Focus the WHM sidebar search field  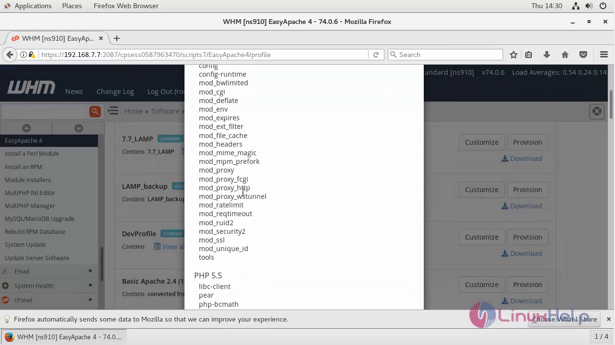(x=45, y=111)
